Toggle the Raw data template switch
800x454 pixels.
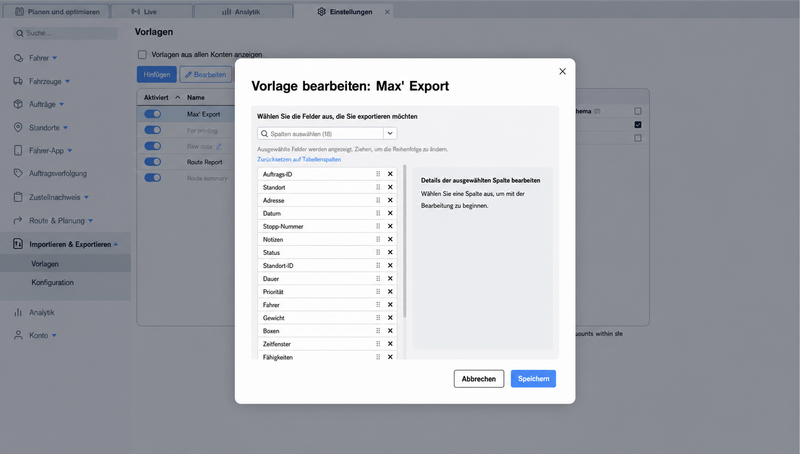click(152, 146)
